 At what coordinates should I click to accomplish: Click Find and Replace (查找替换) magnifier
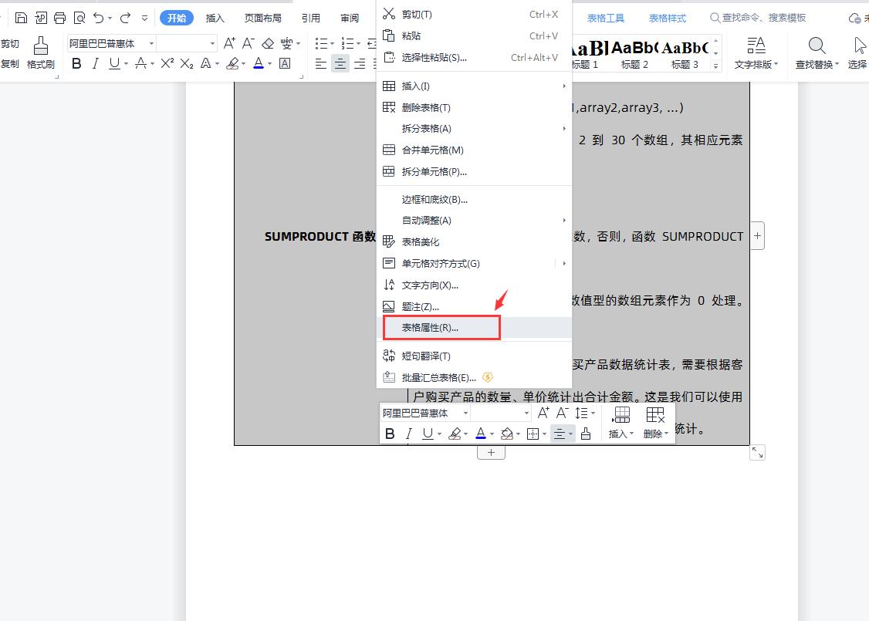(x=817, y=53)
